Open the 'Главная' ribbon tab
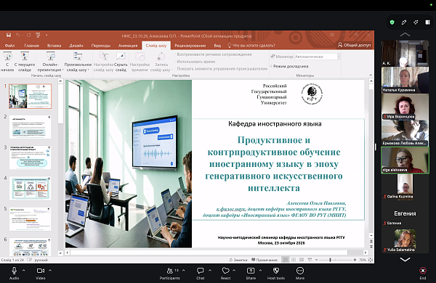436x283 pixels. (32, 45)
